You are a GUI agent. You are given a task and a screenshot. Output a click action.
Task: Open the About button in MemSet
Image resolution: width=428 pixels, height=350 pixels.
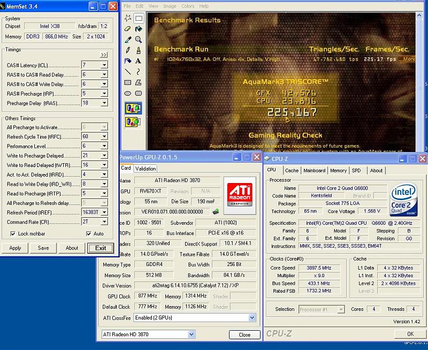tap(72, 248)
